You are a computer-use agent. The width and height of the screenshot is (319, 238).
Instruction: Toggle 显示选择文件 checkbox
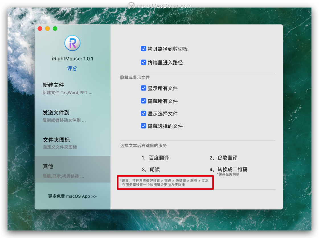(144, 114)
